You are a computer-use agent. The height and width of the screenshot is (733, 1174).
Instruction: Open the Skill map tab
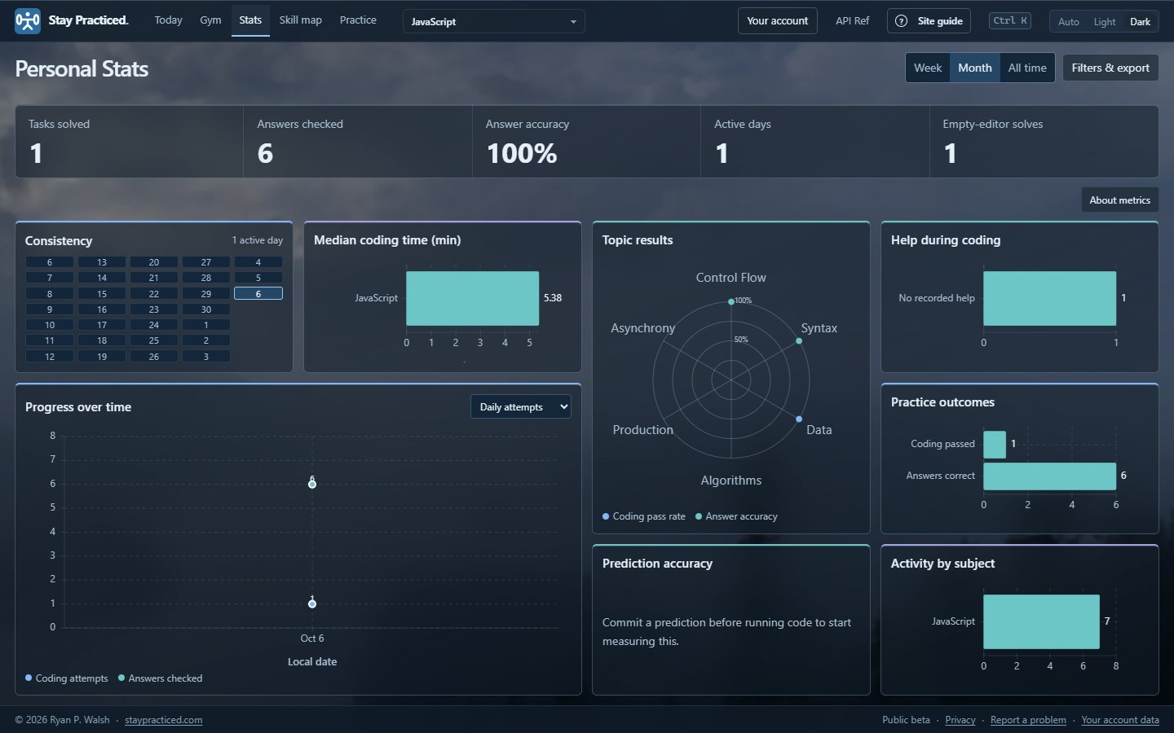(300, 20)
